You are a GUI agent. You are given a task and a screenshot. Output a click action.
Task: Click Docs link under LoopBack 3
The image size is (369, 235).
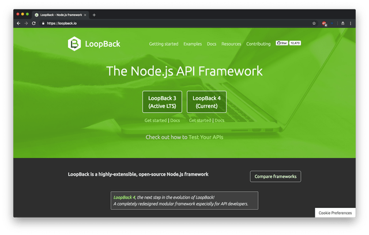175,120
